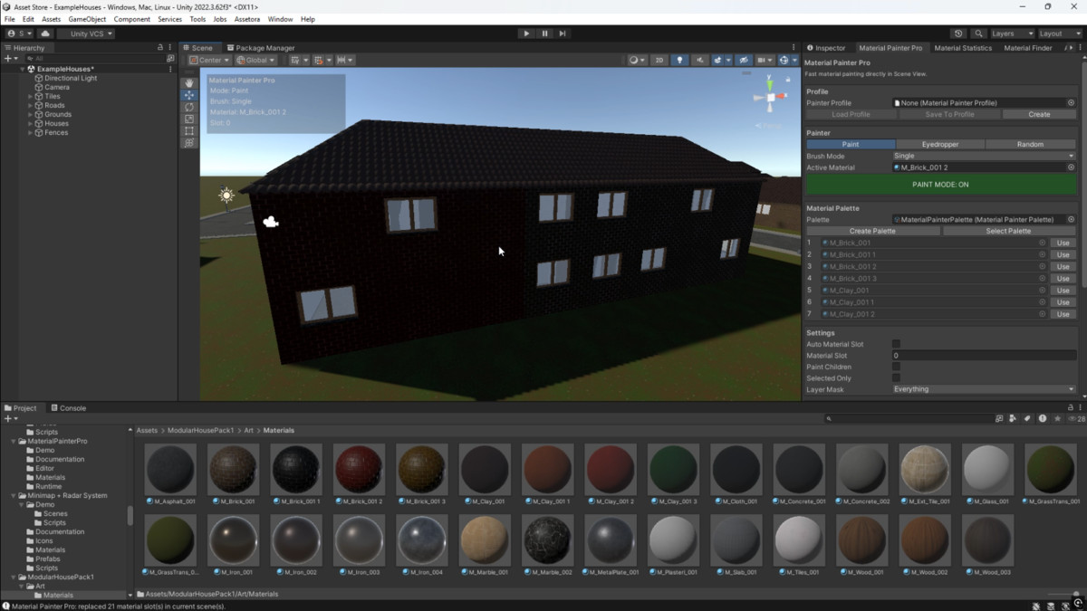Open draw mode shading dropdown
Image resolution: width=1087 pixels, height=611 pixels.
(x=638, y=61)
